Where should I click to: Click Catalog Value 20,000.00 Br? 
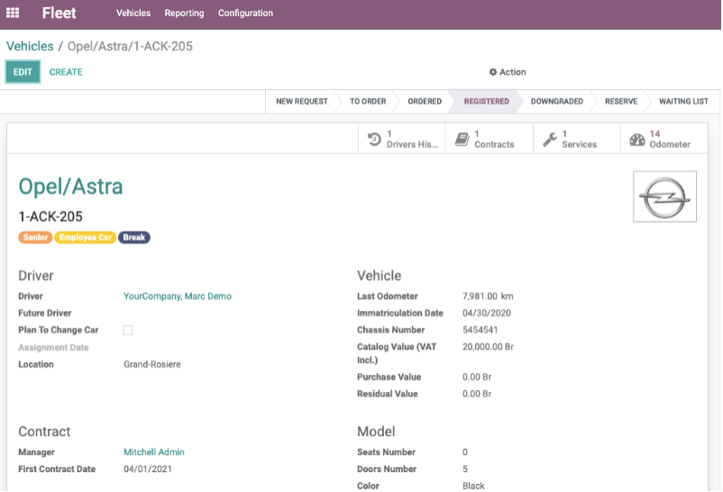click(x=488, y=347)
